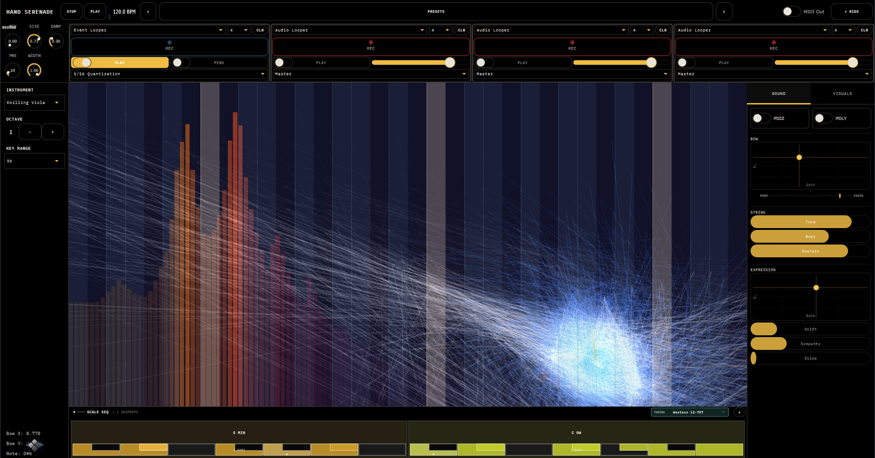Open the 1/16 Quantization dropdown
Viewport: 875px width, 458px height.
click(170, 74)
